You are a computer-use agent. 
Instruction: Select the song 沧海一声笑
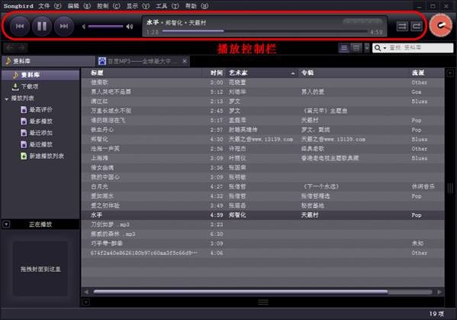pyautogui.click(x=263, y=149)
